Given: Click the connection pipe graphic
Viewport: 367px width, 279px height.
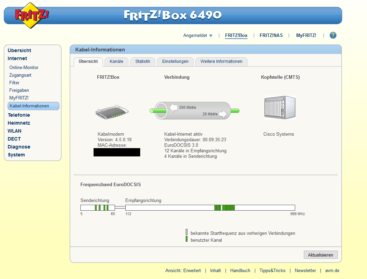Looking at the screenshot, I should (194, 111).
